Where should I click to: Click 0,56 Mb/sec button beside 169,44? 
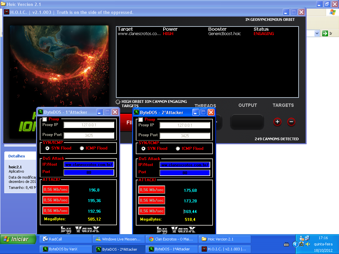tap(152, 211)
